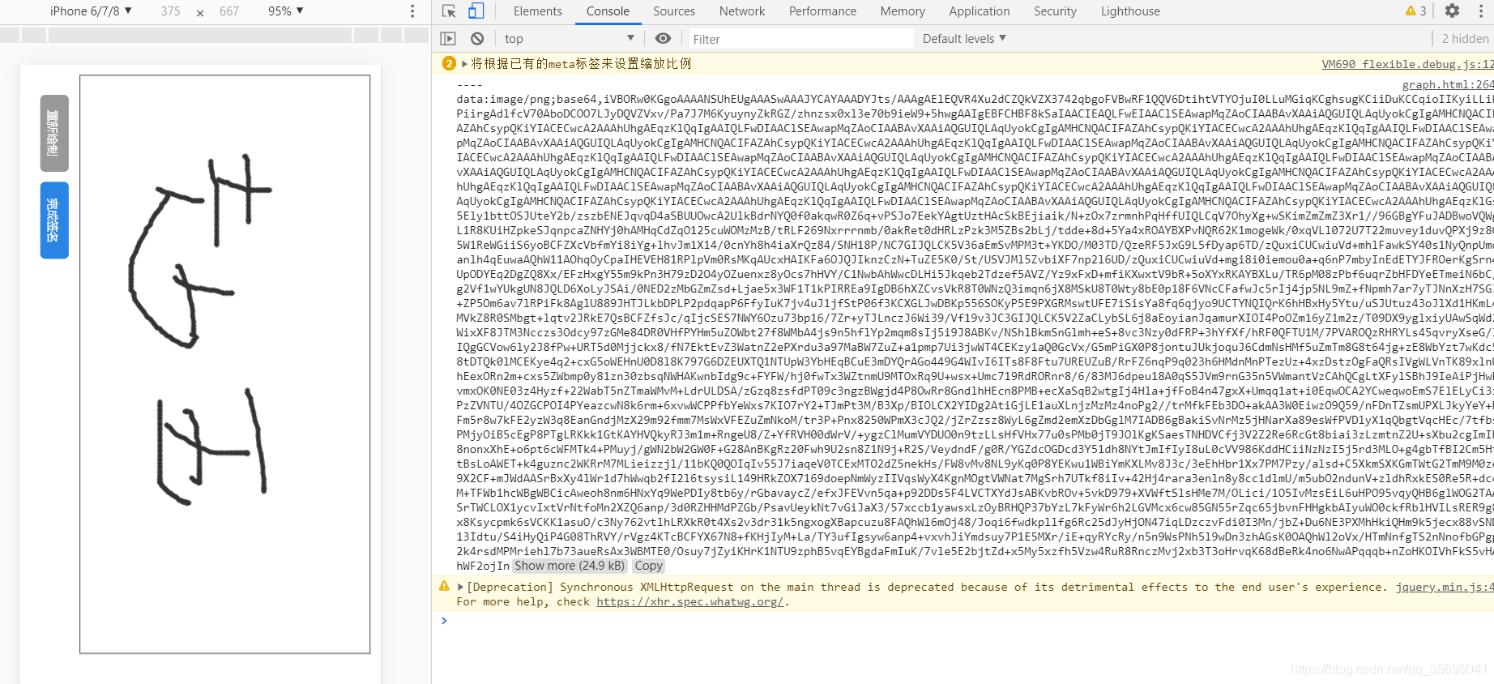Select the inspect element picker icon
1494x684 pixels.
449,11
